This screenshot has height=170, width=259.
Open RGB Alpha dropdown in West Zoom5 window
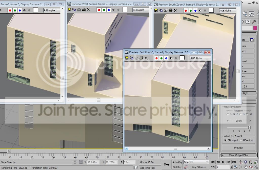pos(141,10)
